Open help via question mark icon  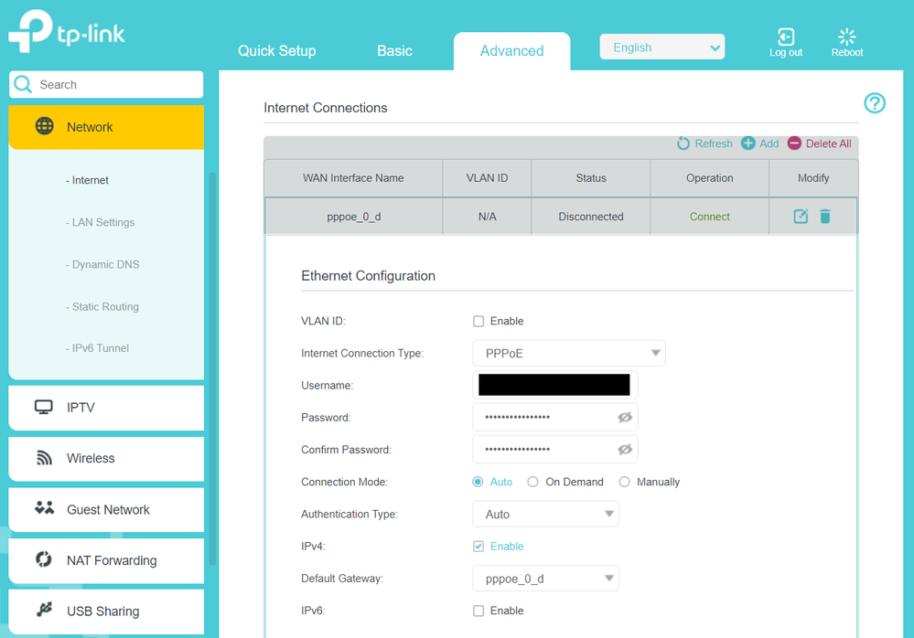875,103
